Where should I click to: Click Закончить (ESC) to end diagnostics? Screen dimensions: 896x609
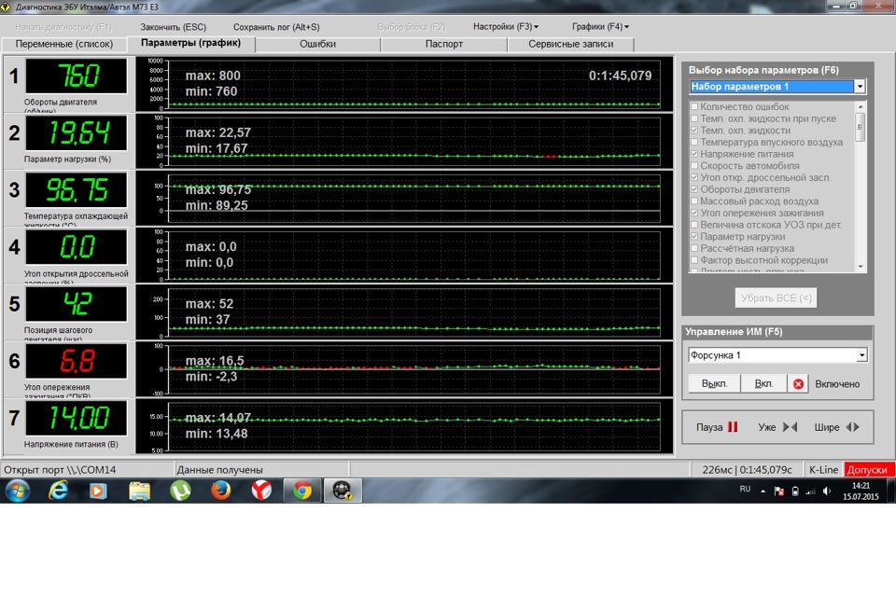174,27
